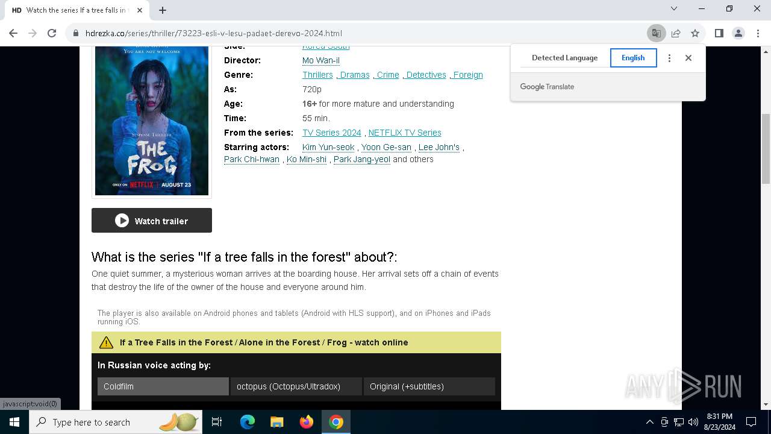The image size is (771, 434).
Task: Select octopus (Octopus/Ultradox) voice acting
Action: pos(296,386)
